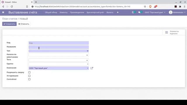
Task: Toggle the Разрешить сверку checkbox
Action: click(29, 72)
